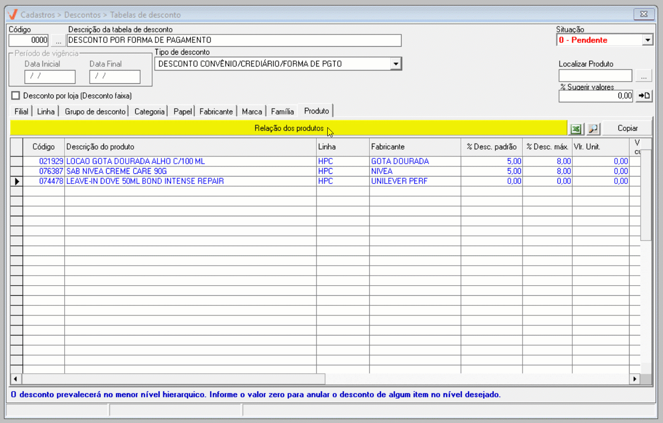Click horizontal scrollbar left arrow
This screenshot has width=663, height=423.
coord(16,379)
